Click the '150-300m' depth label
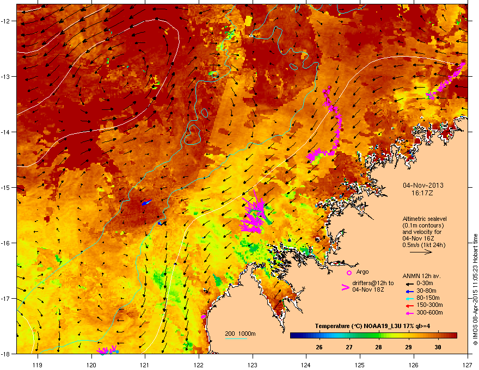The height and width of the screenshot is (370, 479). click(429, 305)
